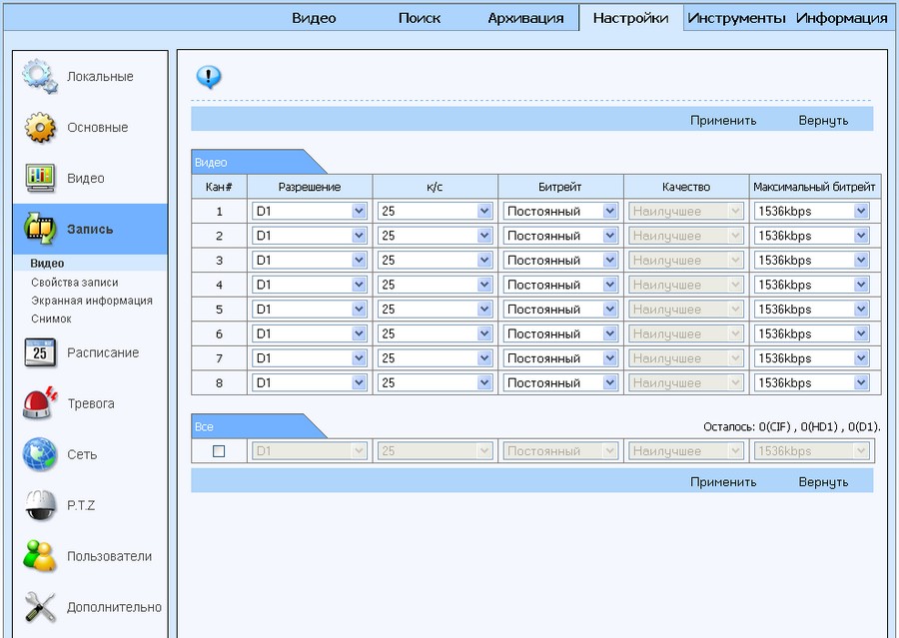The image size is (899, 638).
Task: Click the bottom Вернуть button
Action: click(823, 482)
